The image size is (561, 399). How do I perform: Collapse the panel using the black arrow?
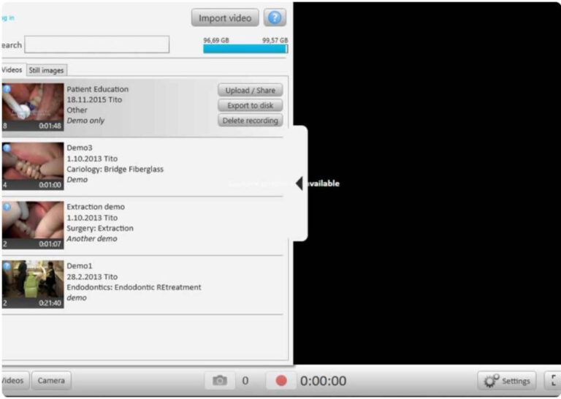(x=299, y=183)
